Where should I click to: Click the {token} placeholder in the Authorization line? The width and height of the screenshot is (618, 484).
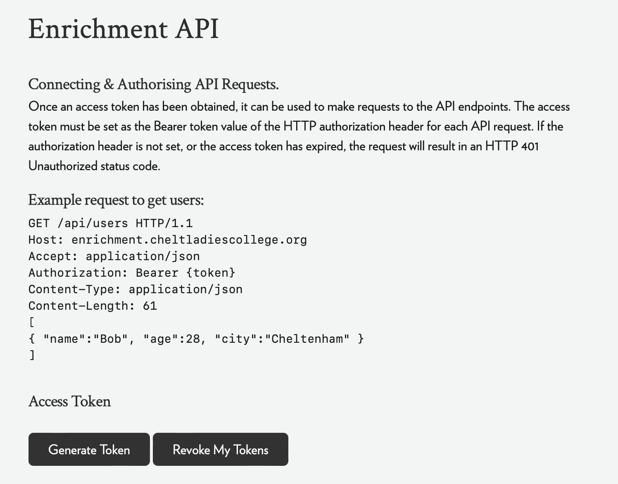pyautogui.click(x=211, y=273)
